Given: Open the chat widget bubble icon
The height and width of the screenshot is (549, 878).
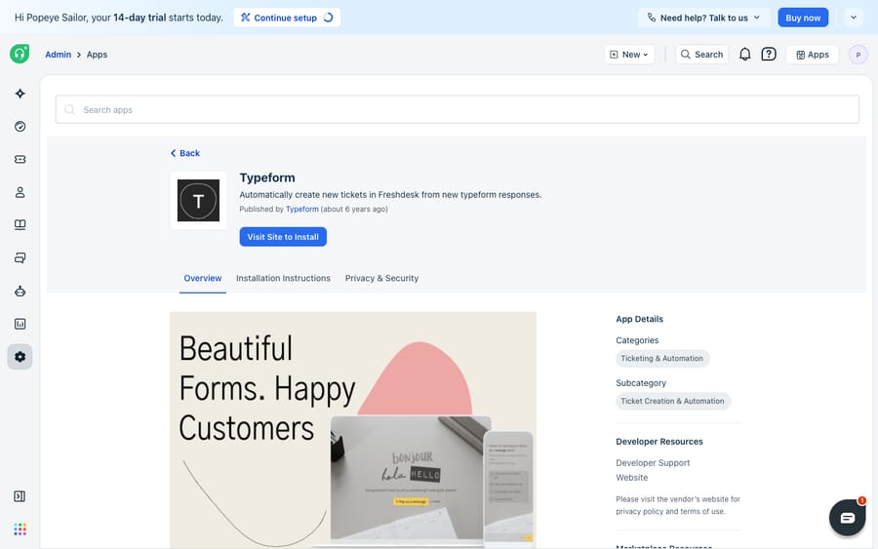Looking at the screenshot, I should (847, 518).
